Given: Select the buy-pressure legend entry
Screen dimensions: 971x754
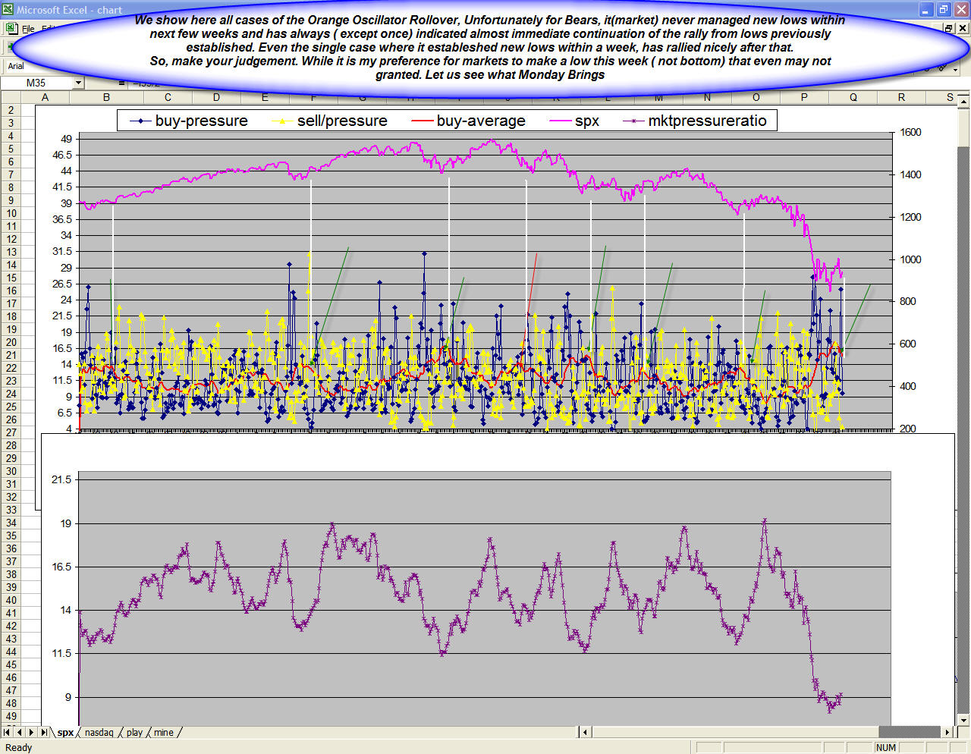Looking at the screenshot, I should point(188,121).
